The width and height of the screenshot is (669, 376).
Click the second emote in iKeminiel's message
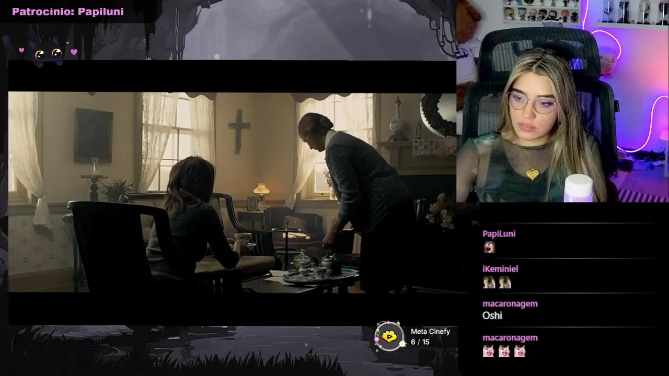click(504, 283)
